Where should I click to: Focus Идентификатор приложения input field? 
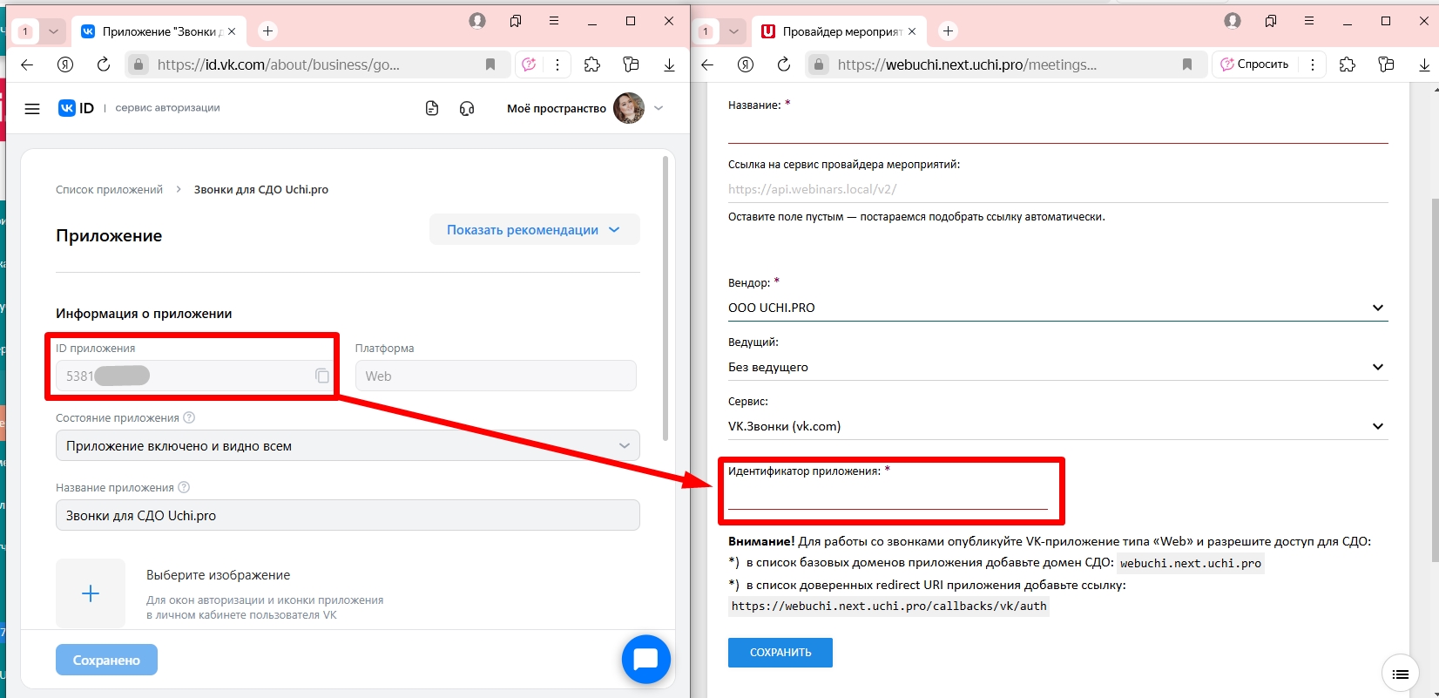click(888, 496)
